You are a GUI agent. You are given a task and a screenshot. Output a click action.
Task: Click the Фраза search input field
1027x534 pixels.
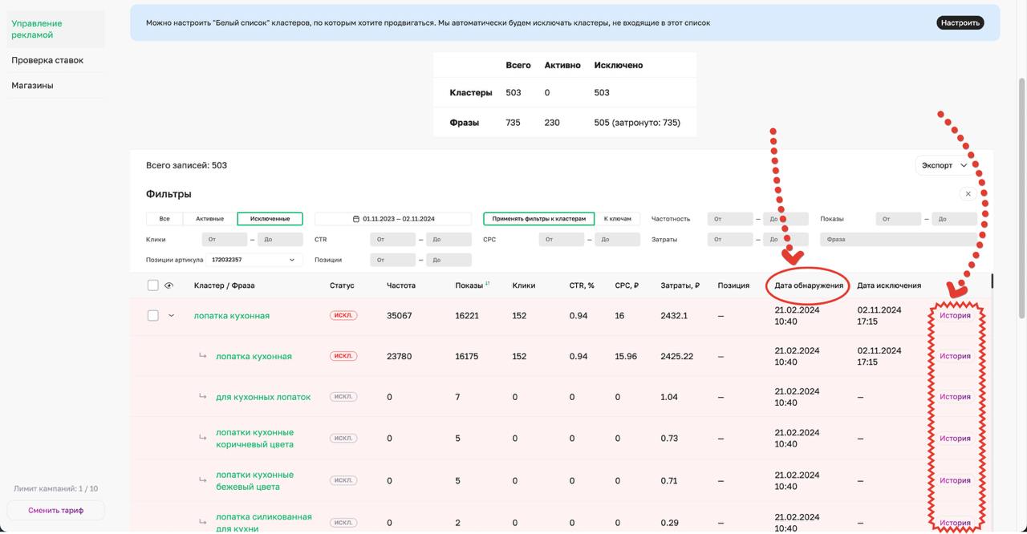pos(897,240)
